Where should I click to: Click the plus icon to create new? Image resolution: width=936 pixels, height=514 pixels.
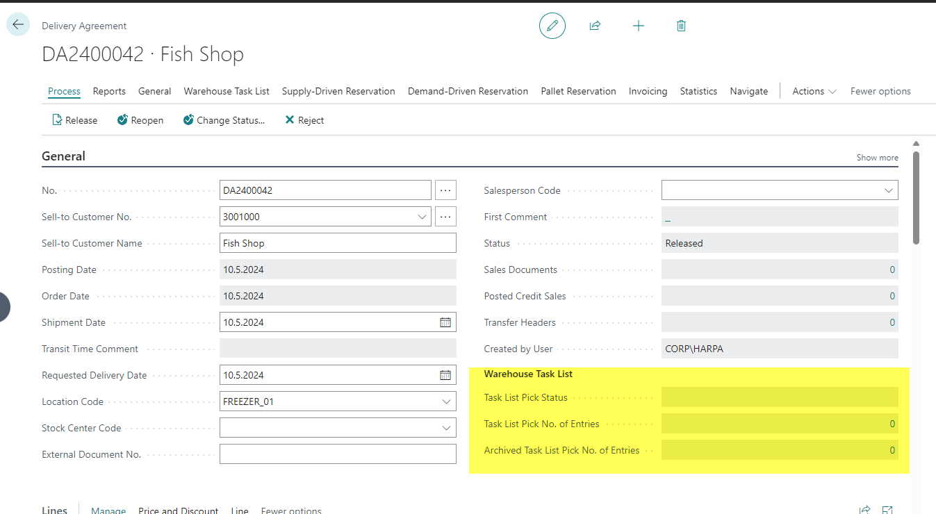(x=638, y=26)
